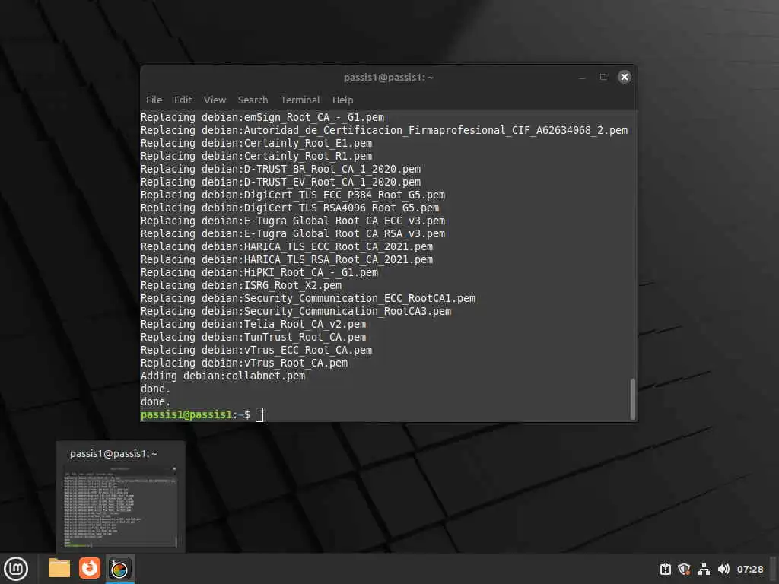
Task: Select the terminal window preview thumbnail
Action: click(120, 506)
